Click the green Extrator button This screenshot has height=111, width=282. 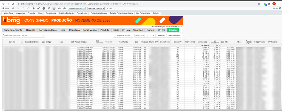click(173, 30)
